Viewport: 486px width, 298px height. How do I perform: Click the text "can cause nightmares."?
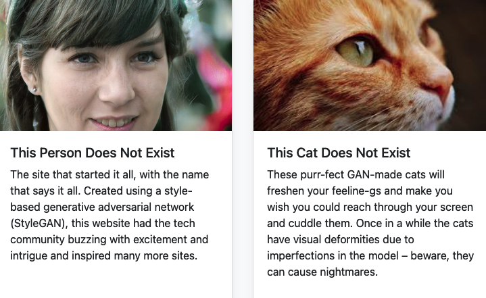[322, 272]
